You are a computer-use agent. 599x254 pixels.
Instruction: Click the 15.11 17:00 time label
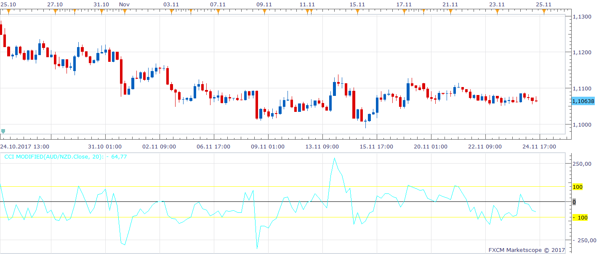375,146
